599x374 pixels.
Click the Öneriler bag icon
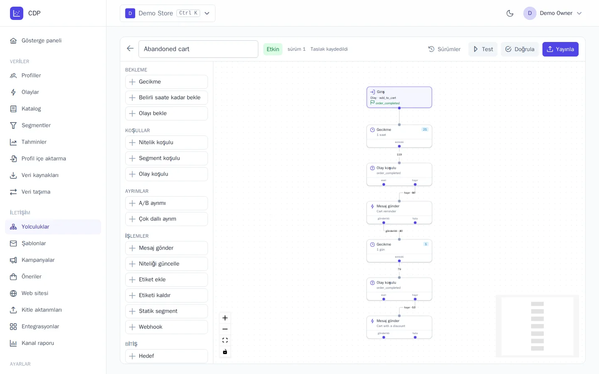(13, 277)
